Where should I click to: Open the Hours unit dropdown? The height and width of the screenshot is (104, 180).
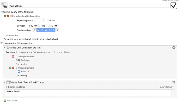click(x=51, y=20)
